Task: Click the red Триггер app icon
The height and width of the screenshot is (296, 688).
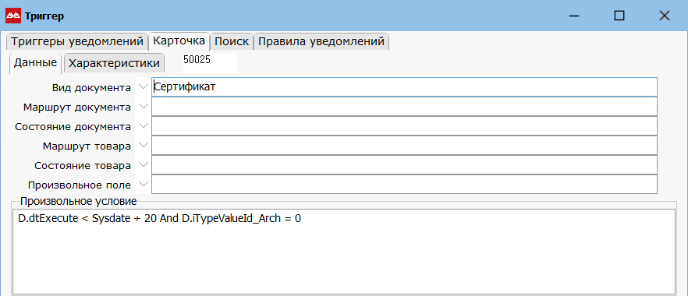Action: click(x=13, y=16)
